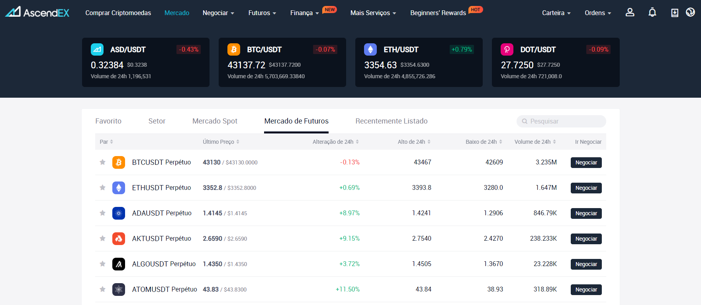701x305 pixels.
Task: Favorite ATOMUSDT Perpétuo with the star
Action: click(x=102, y=289)
